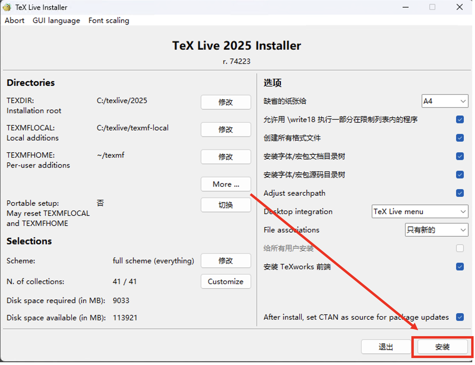This screenshot has height=365, width=475.
Task: Click 修改 button for TEXDIR
Action: pos(226,102)
